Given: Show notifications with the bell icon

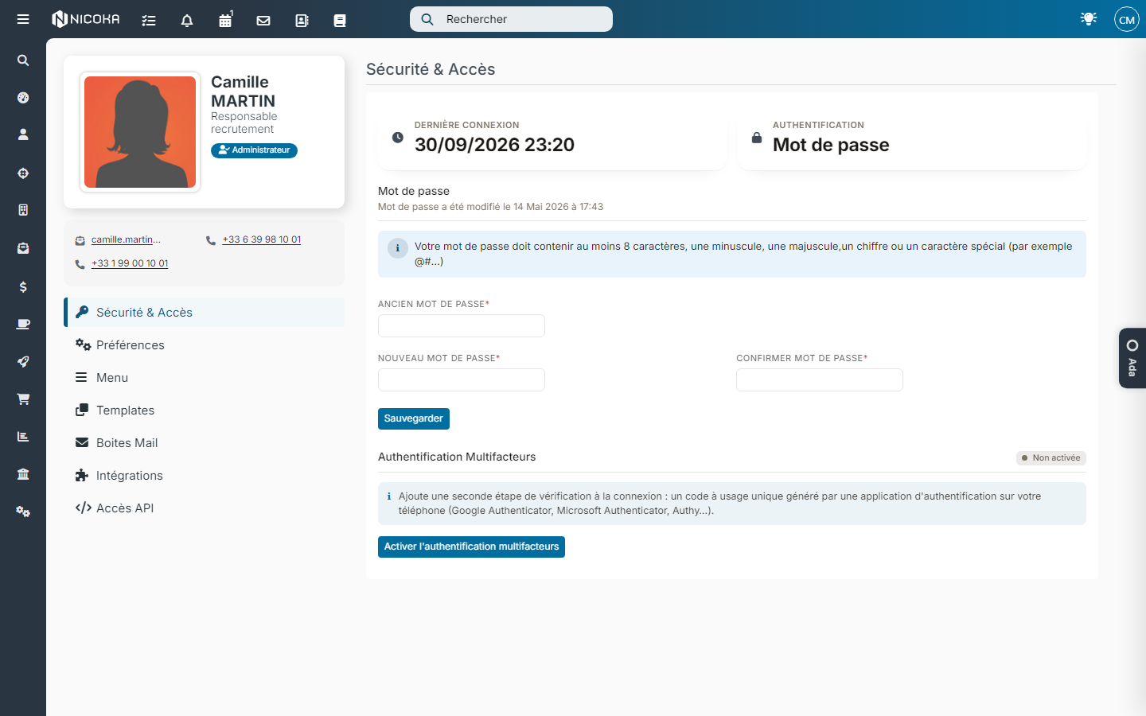Looking at the screenshot, I should pyautogui.click(x=187, y=21).
